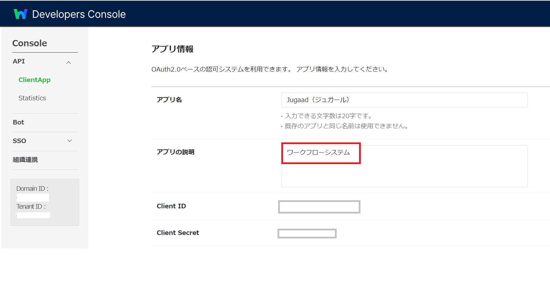This screenshot has width=550, height=283.
Task: Click the W logo icon in the header
Action: click(21, 14)
